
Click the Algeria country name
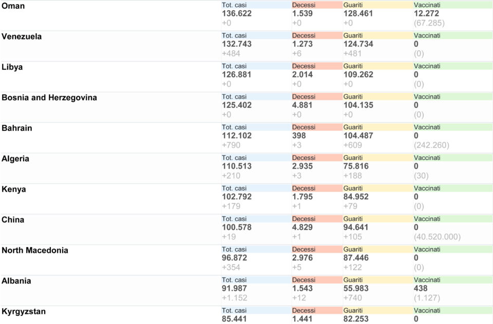click(x=15, y=158)
